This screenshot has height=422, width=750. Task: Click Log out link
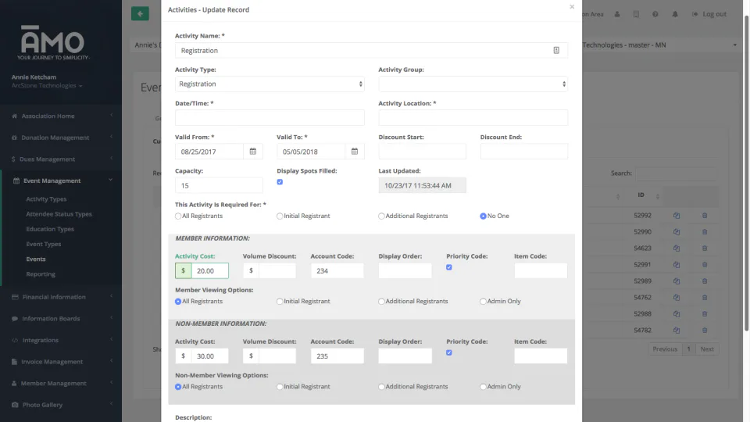click(709, 14)
